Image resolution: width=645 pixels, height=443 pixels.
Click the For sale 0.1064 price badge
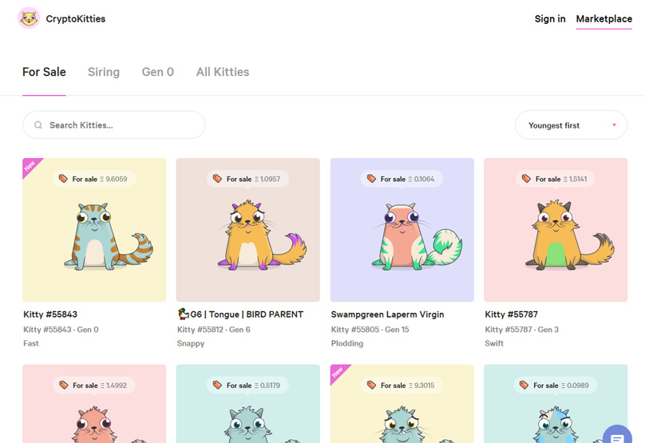pyautogui.click(x=402, y=179)
